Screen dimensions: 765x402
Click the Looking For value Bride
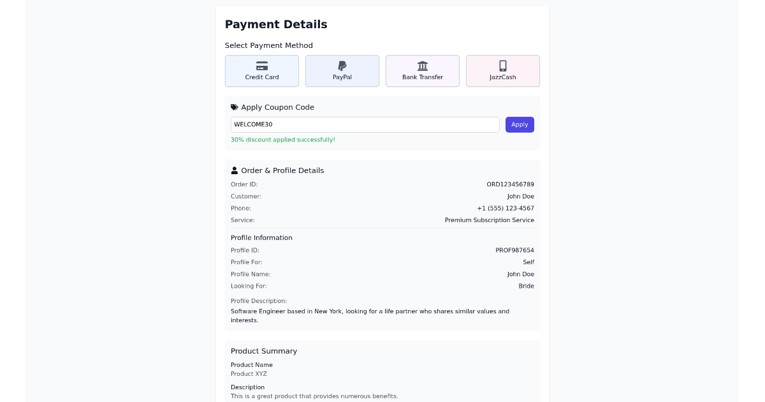pyautogui.click(x=527, y=286)
